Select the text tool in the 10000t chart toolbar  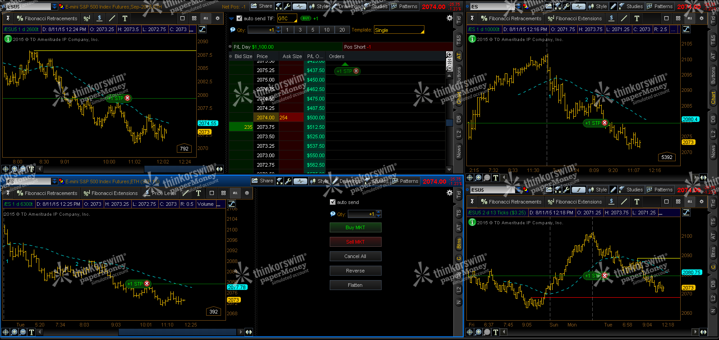[637, 18]
